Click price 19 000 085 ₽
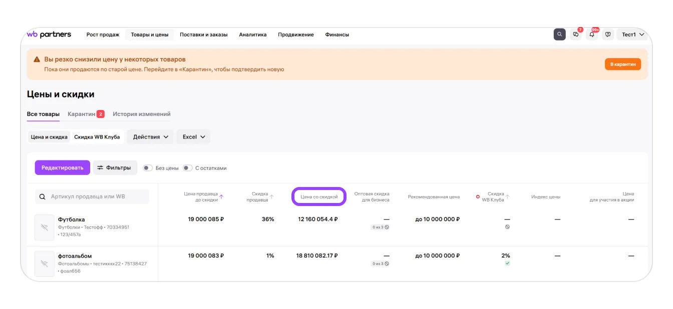The width and height of the screenshot is (673, 309). (206, 219)
